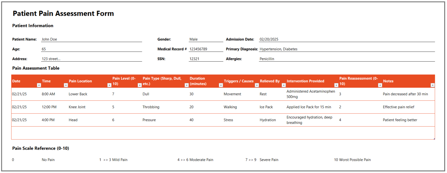447x173 pixels.
Task: Expand the Pain Reassessment filter dropdown
Action: tap(380, 85)
